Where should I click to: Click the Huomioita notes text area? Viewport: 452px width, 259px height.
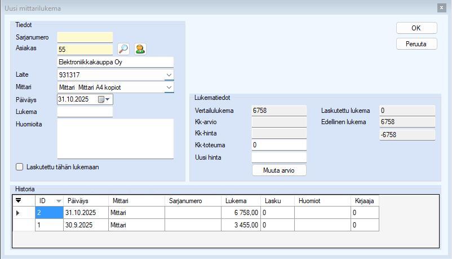(115, 139)
